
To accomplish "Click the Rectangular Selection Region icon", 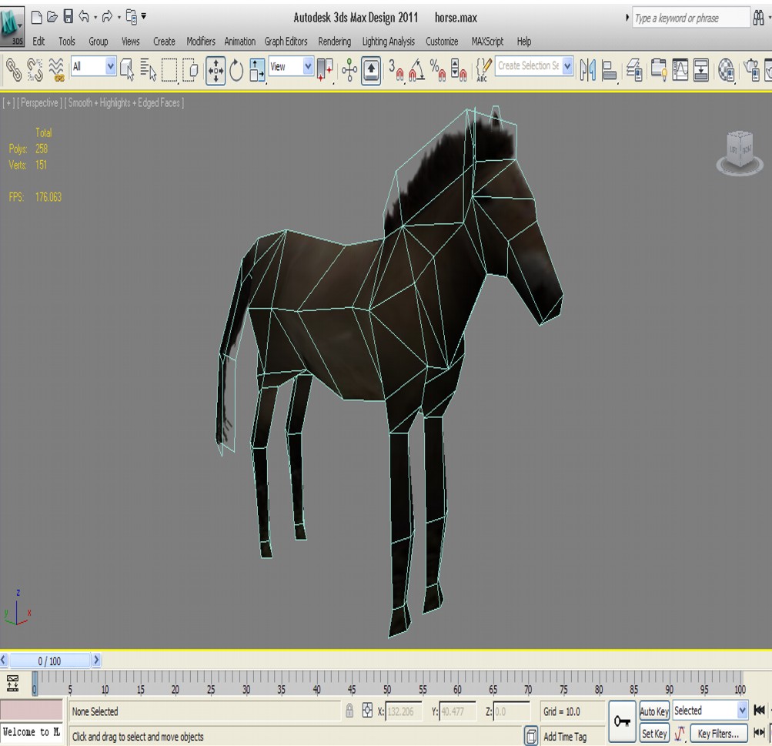I will coord(169,70).
